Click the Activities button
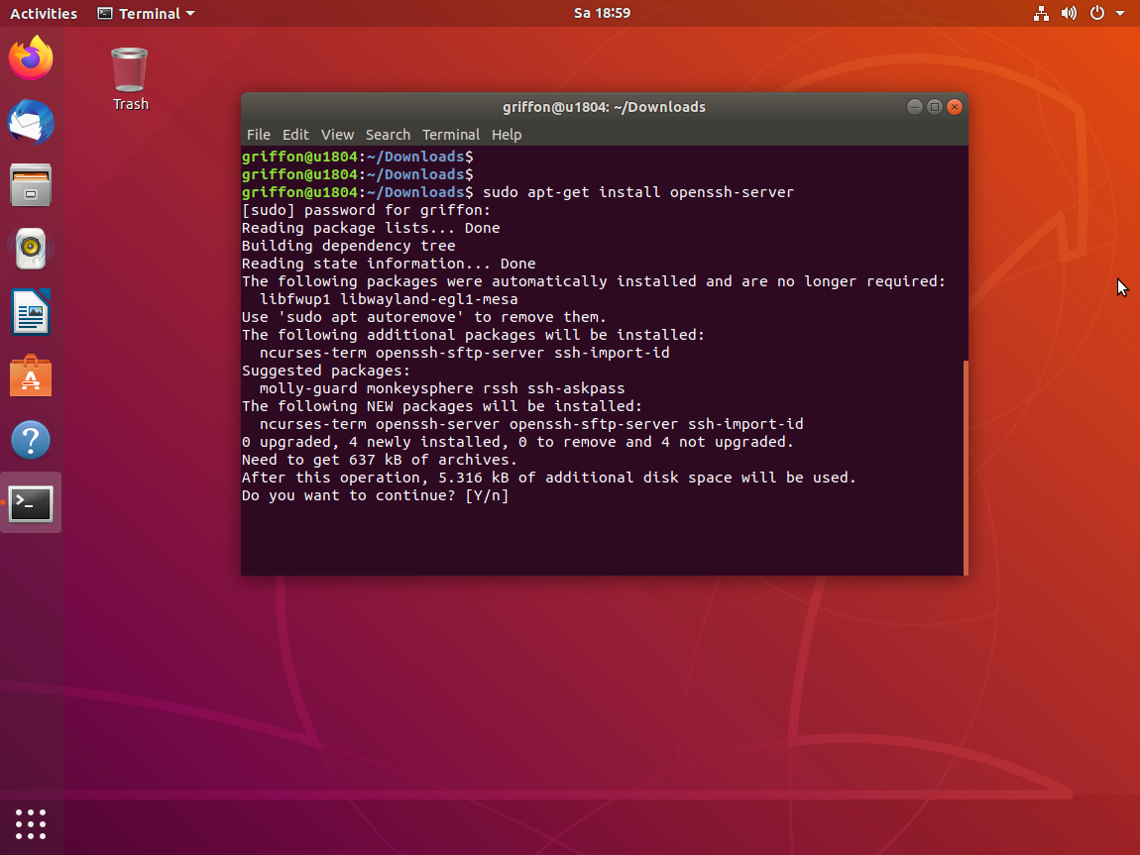 (44, 14)
